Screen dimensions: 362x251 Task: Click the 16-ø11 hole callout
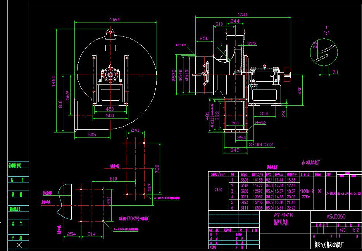pos(181,45)
